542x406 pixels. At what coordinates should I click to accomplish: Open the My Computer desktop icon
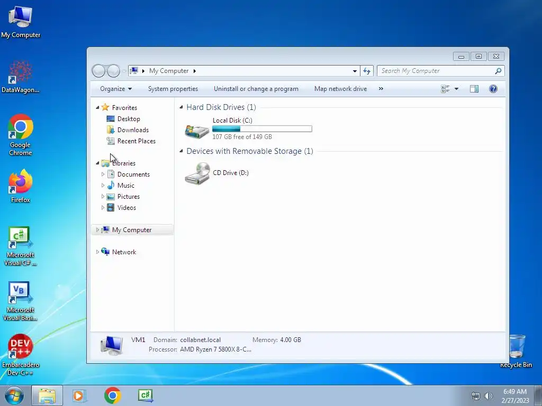(x=21, y=22)
